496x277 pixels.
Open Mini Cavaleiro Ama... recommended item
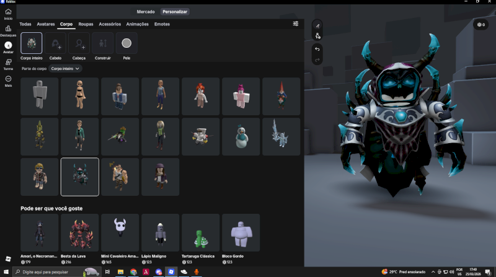point(120,233)
